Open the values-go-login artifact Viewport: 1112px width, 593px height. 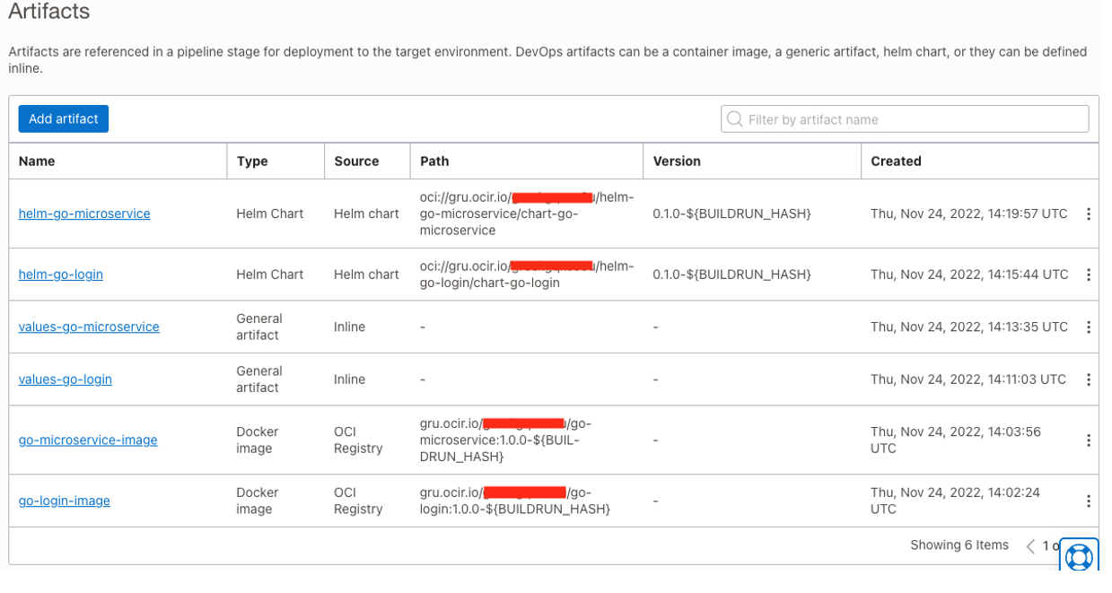[x=65, y=379]
